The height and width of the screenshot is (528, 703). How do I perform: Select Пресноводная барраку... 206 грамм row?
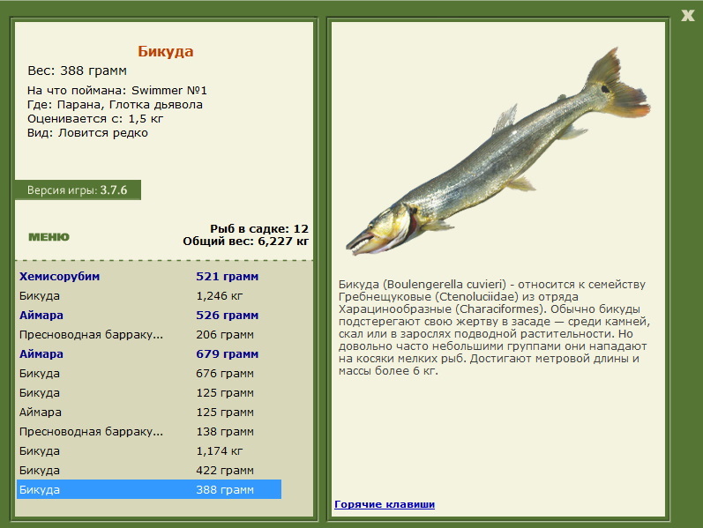(x=149, y=335)
